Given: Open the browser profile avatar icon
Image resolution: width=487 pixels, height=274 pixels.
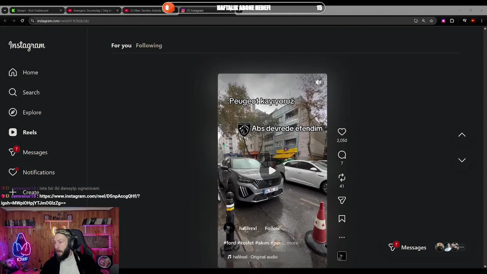Looking at the screenshot, I should pyautogui.click(x=473, y=21).
